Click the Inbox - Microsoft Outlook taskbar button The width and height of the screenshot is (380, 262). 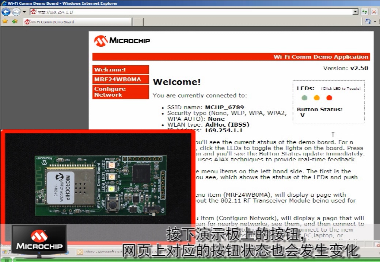click(x=99, y=252)
